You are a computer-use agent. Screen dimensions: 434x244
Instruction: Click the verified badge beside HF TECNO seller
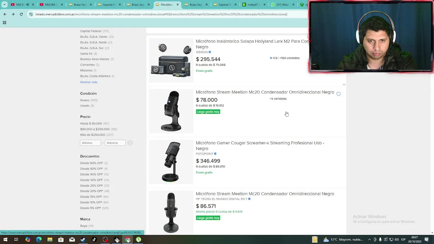pos(249,199)
